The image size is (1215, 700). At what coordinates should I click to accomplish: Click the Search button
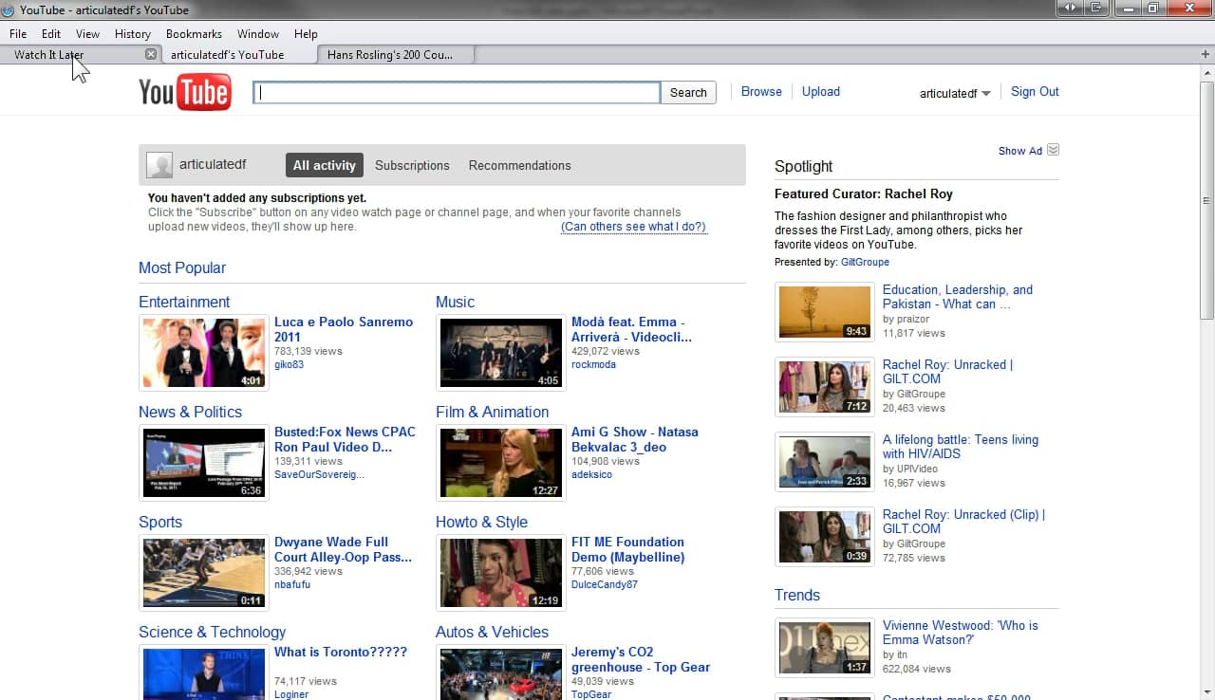[x=688, y=92]
